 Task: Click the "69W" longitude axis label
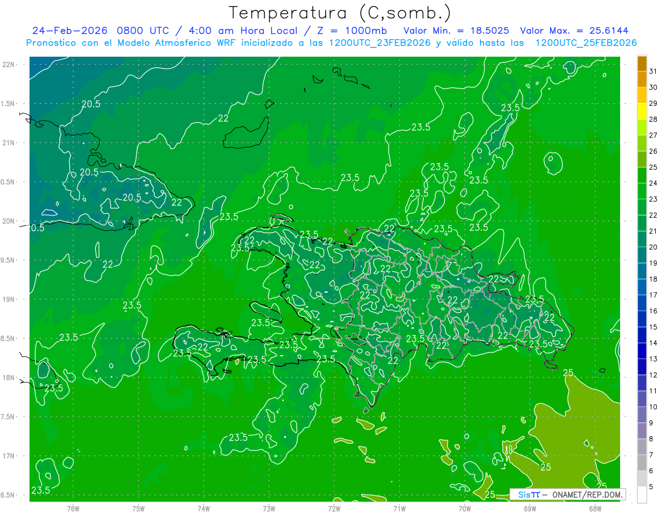pyautogui.click(x=530, y=508)
